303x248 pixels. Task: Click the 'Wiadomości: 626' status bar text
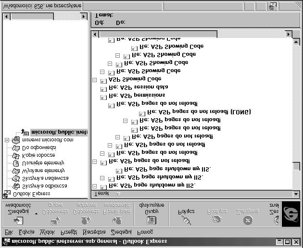click(42, 6)
